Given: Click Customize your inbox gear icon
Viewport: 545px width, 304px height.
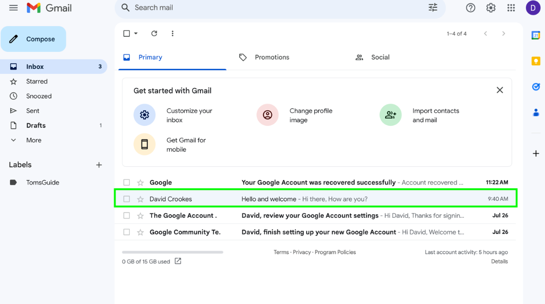Looking at the screenshot, I should point(145,115).
